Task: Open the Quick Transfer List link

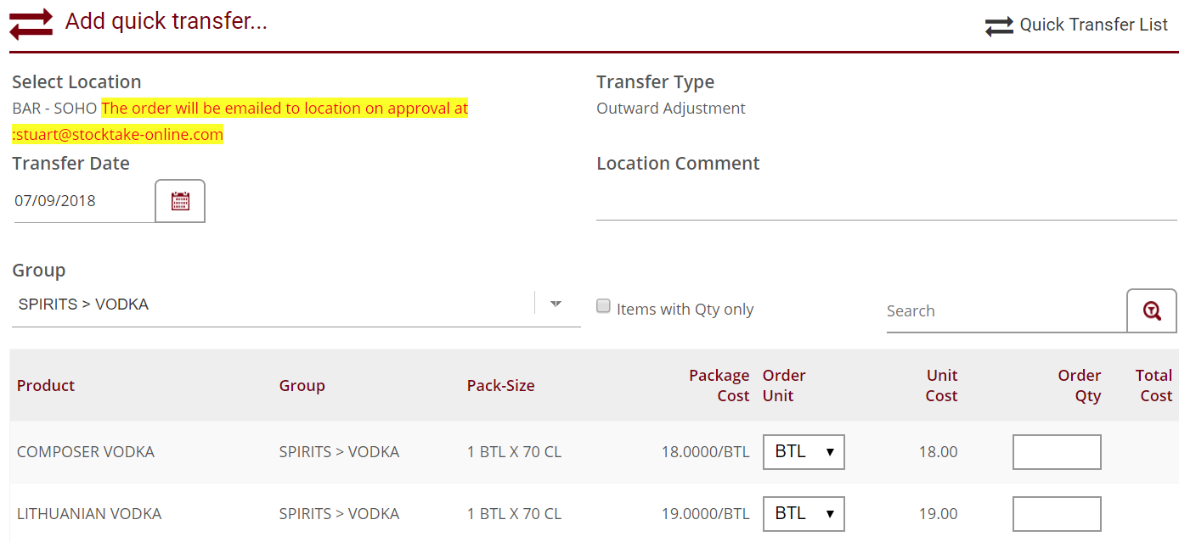Action: coord(1093,25)
